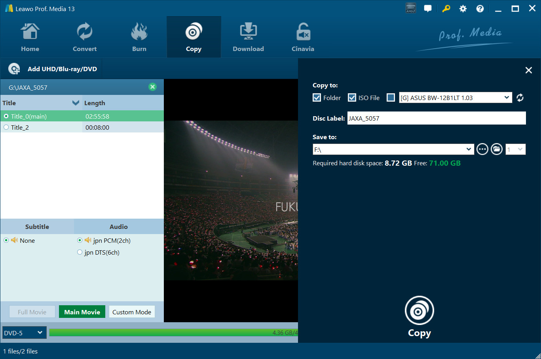Viewport: 541px width, 359px height.
Task: Expand the DVD-5 disc type dropdown
Action: point(24,333)
